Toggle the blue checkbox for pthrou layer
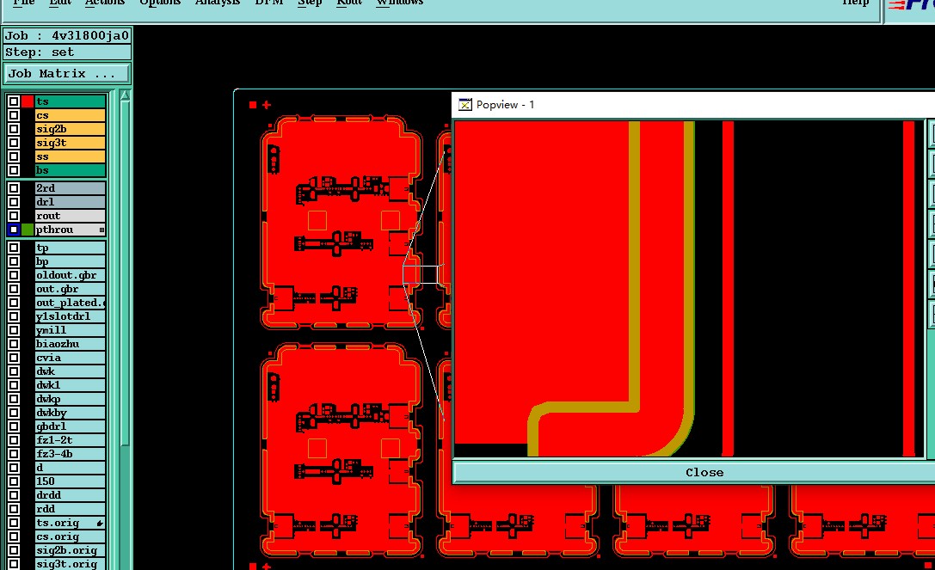 (14, 229)
